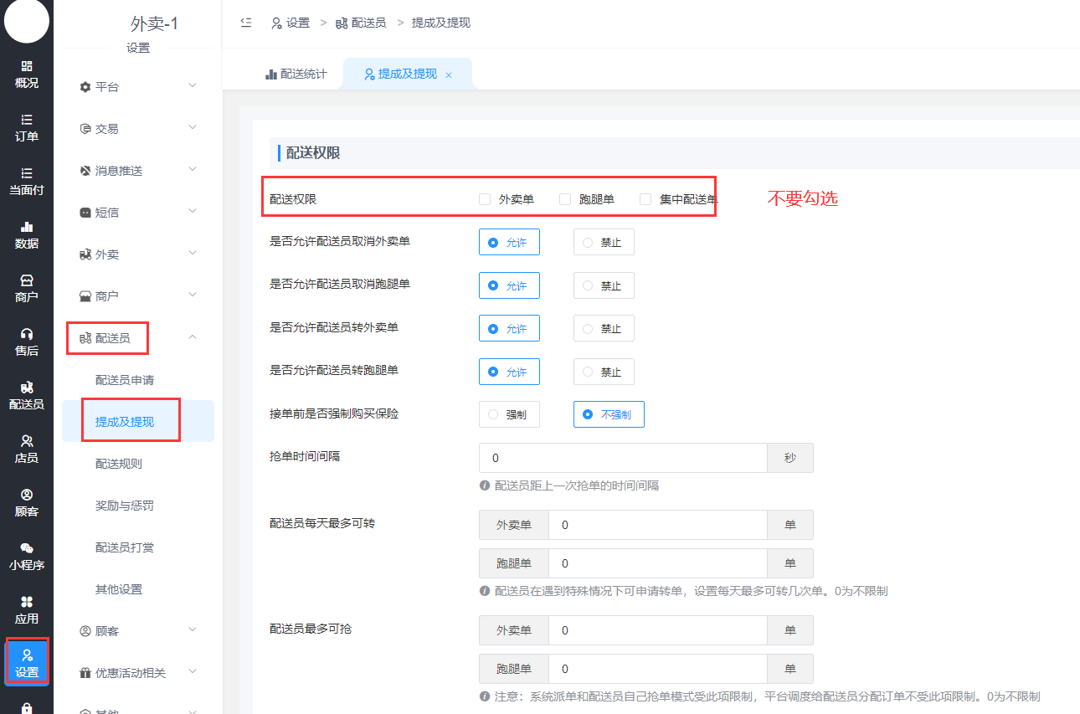The image size is (1080, 714).
Task: Open the 顾客 customer icon in dark sidebar
Action: 27,495
